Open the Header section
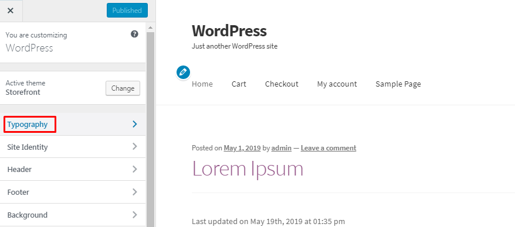Image resolution: width=515 pixels, height=227 pixels. click(73, 169)
